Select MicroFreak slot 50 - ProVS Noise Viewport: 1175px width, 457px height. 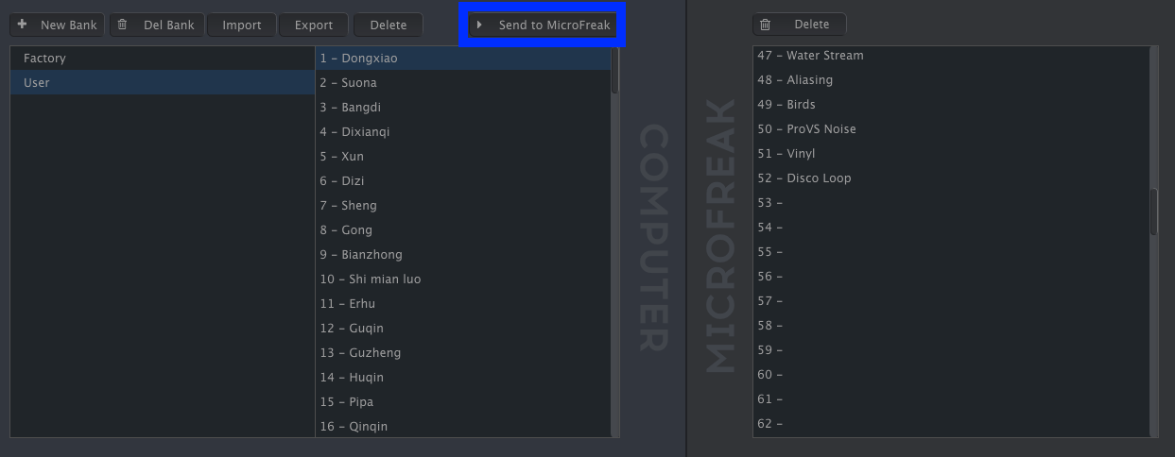pos(951,129)
